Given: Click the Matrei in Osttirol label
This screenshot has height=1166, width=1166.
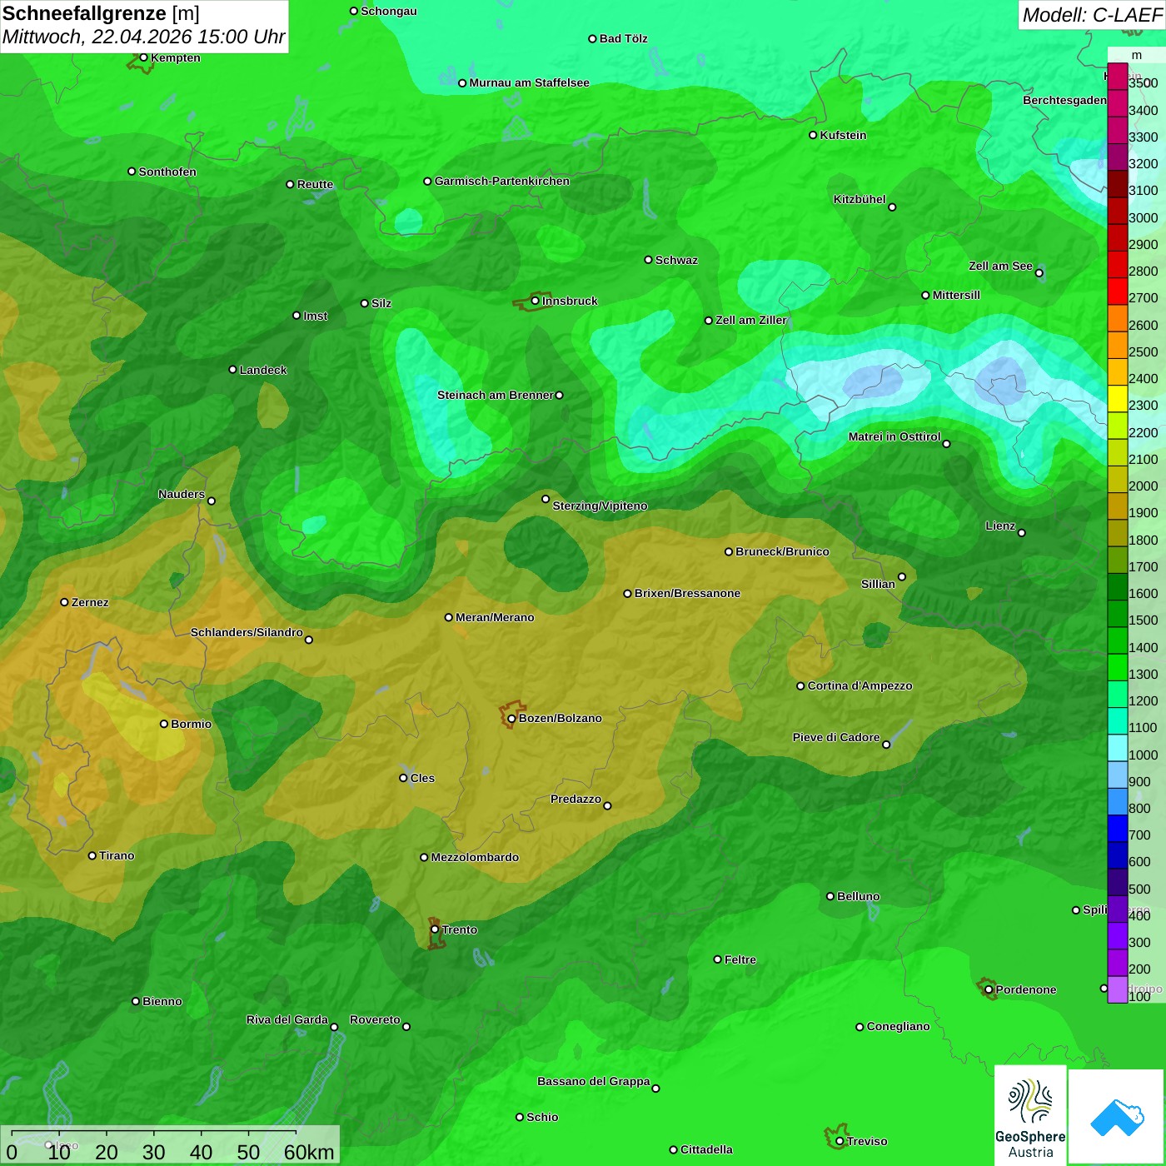Looking at the screenshot, I should pyautogui.click(x=894, y=436).
